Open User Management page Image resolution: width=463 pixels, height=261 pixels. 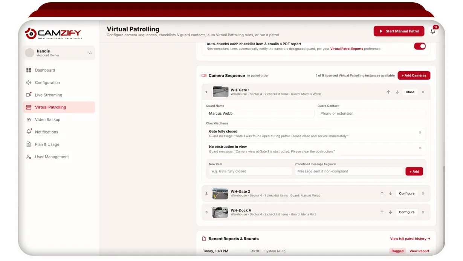(59, 157)
